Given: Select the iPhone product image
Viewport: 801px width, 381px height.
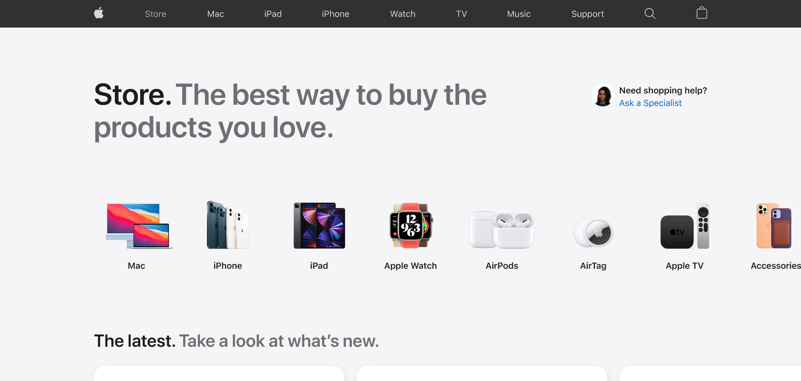Looking at the screenshot, I should point(228,225).
